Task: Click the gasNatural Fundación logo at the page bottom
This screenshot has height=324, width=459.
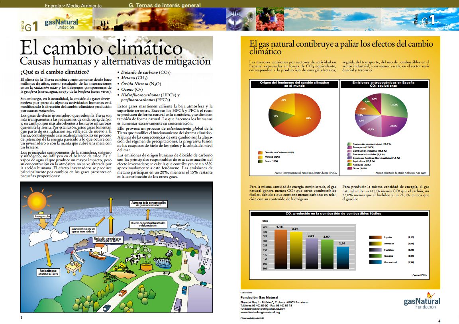Action: coord(422,301)
